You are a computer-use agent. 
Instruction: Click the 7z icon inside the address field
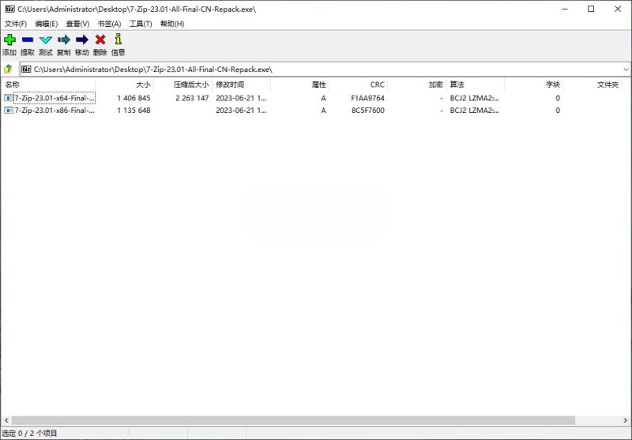tap(26, 70)
